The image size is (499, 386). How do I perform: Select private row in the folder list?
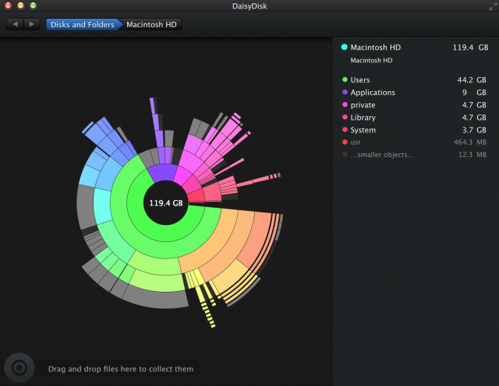pos(414,105)
